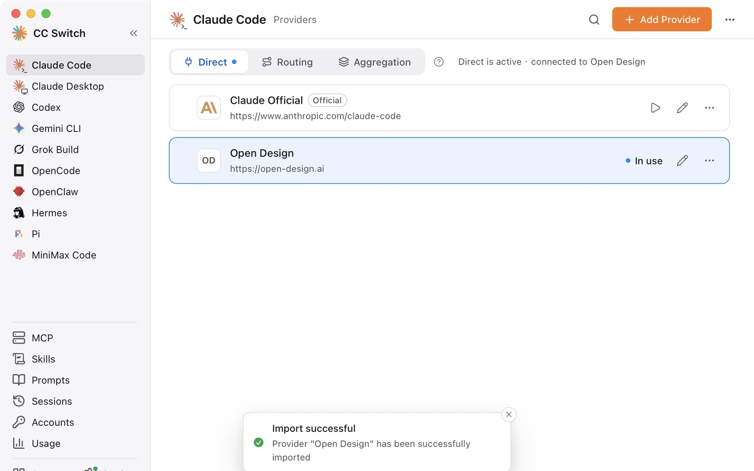Click the CC Switch app logo
The height and width of the screenshot is (471, 754).
tap(19, 33)
